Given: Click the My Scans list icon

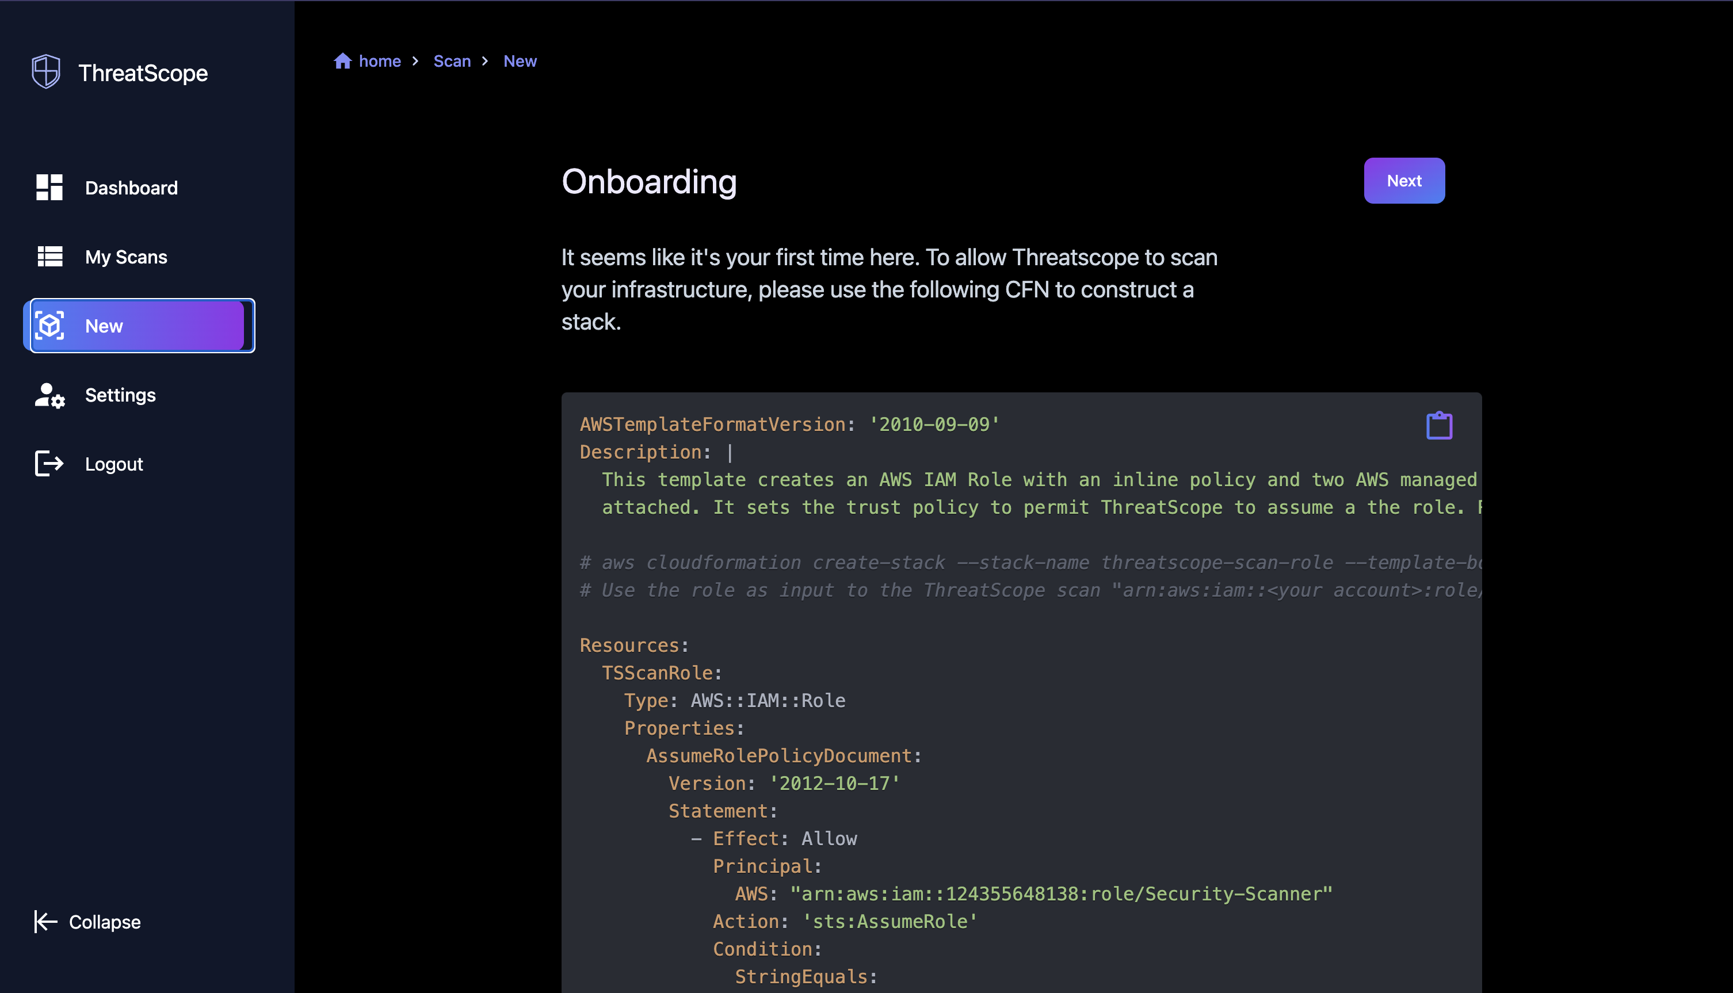Looking at the screenshot, I should 50,257.
